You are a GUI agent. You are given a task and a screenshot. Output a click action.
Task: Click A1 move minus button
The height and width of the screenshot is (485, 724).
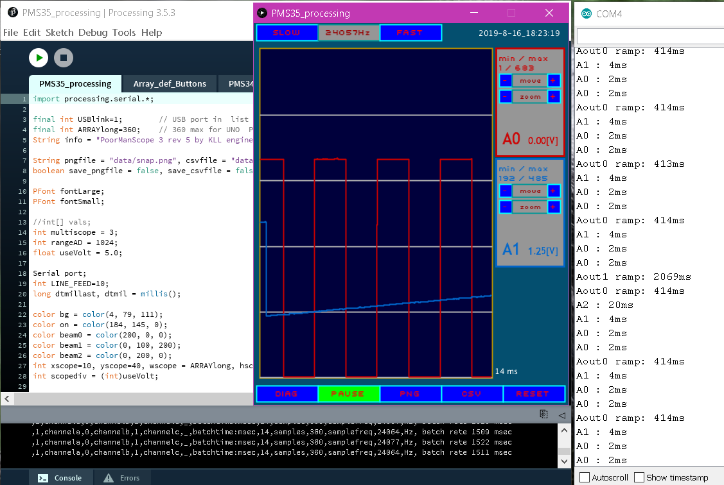(x=506, y=191)
